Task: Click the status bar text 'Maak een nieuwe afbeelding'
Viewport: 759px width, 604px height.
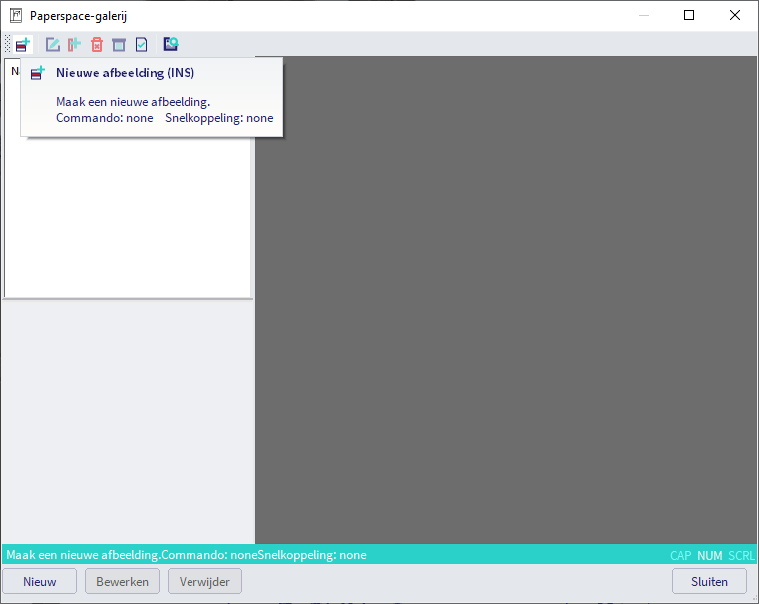Action: (x=82, y=555)
